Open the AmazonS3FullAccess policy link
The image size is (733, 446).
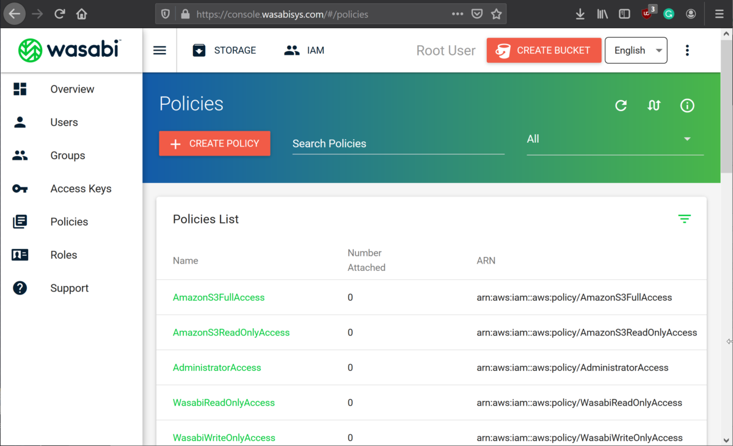219,298
